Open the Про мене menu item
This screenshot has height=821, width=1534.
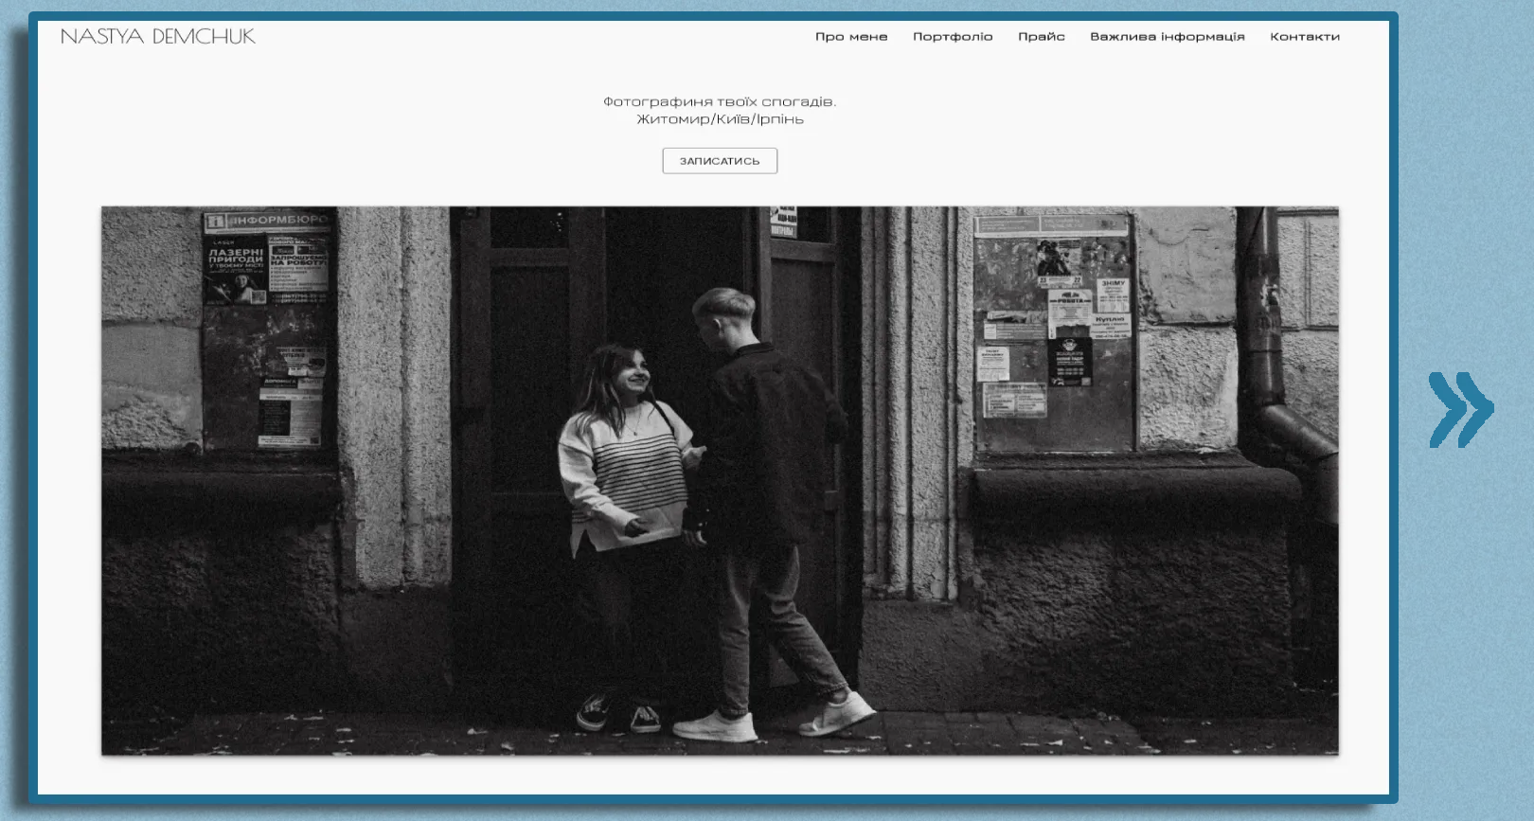(851, 37)
